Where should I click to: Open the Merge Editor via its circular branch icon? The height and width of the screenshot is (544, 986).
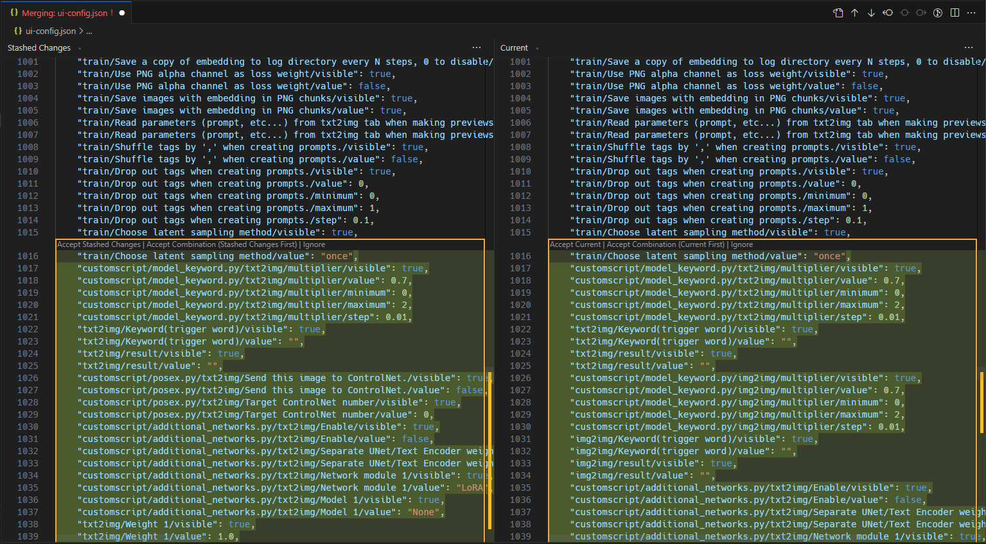[x=938, y=12]
